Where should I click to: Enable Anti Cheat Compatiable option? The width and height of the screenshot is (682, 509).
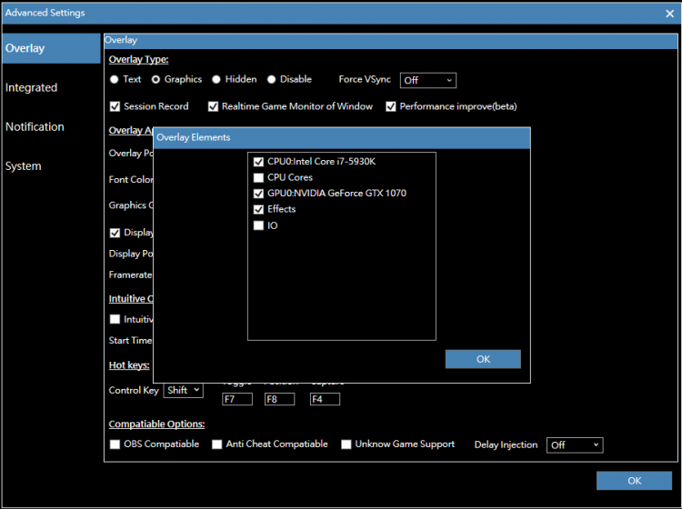(x=216, y=444)
